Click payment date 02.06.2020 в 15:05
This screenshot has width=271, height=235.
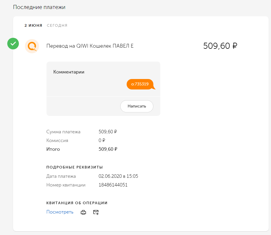(118, 176)
